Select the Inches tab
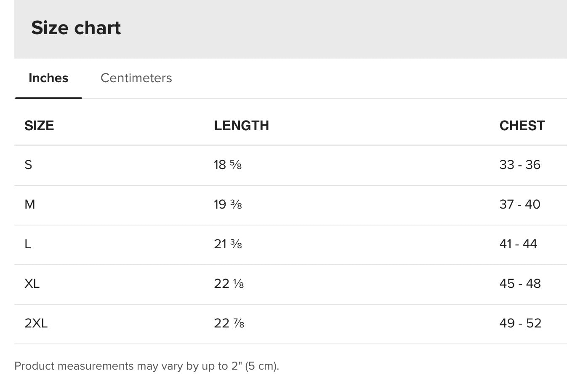The height and width of the screenshot is (381, 567). point(48,78)
